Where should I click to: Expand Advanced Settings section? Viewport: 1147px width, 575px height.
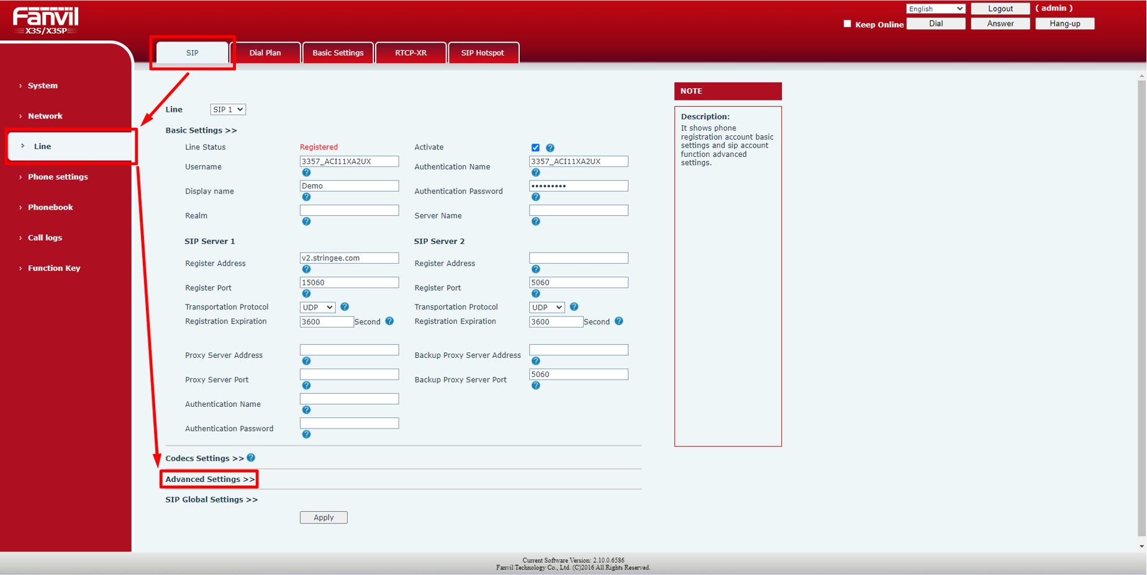pos(210,479)
